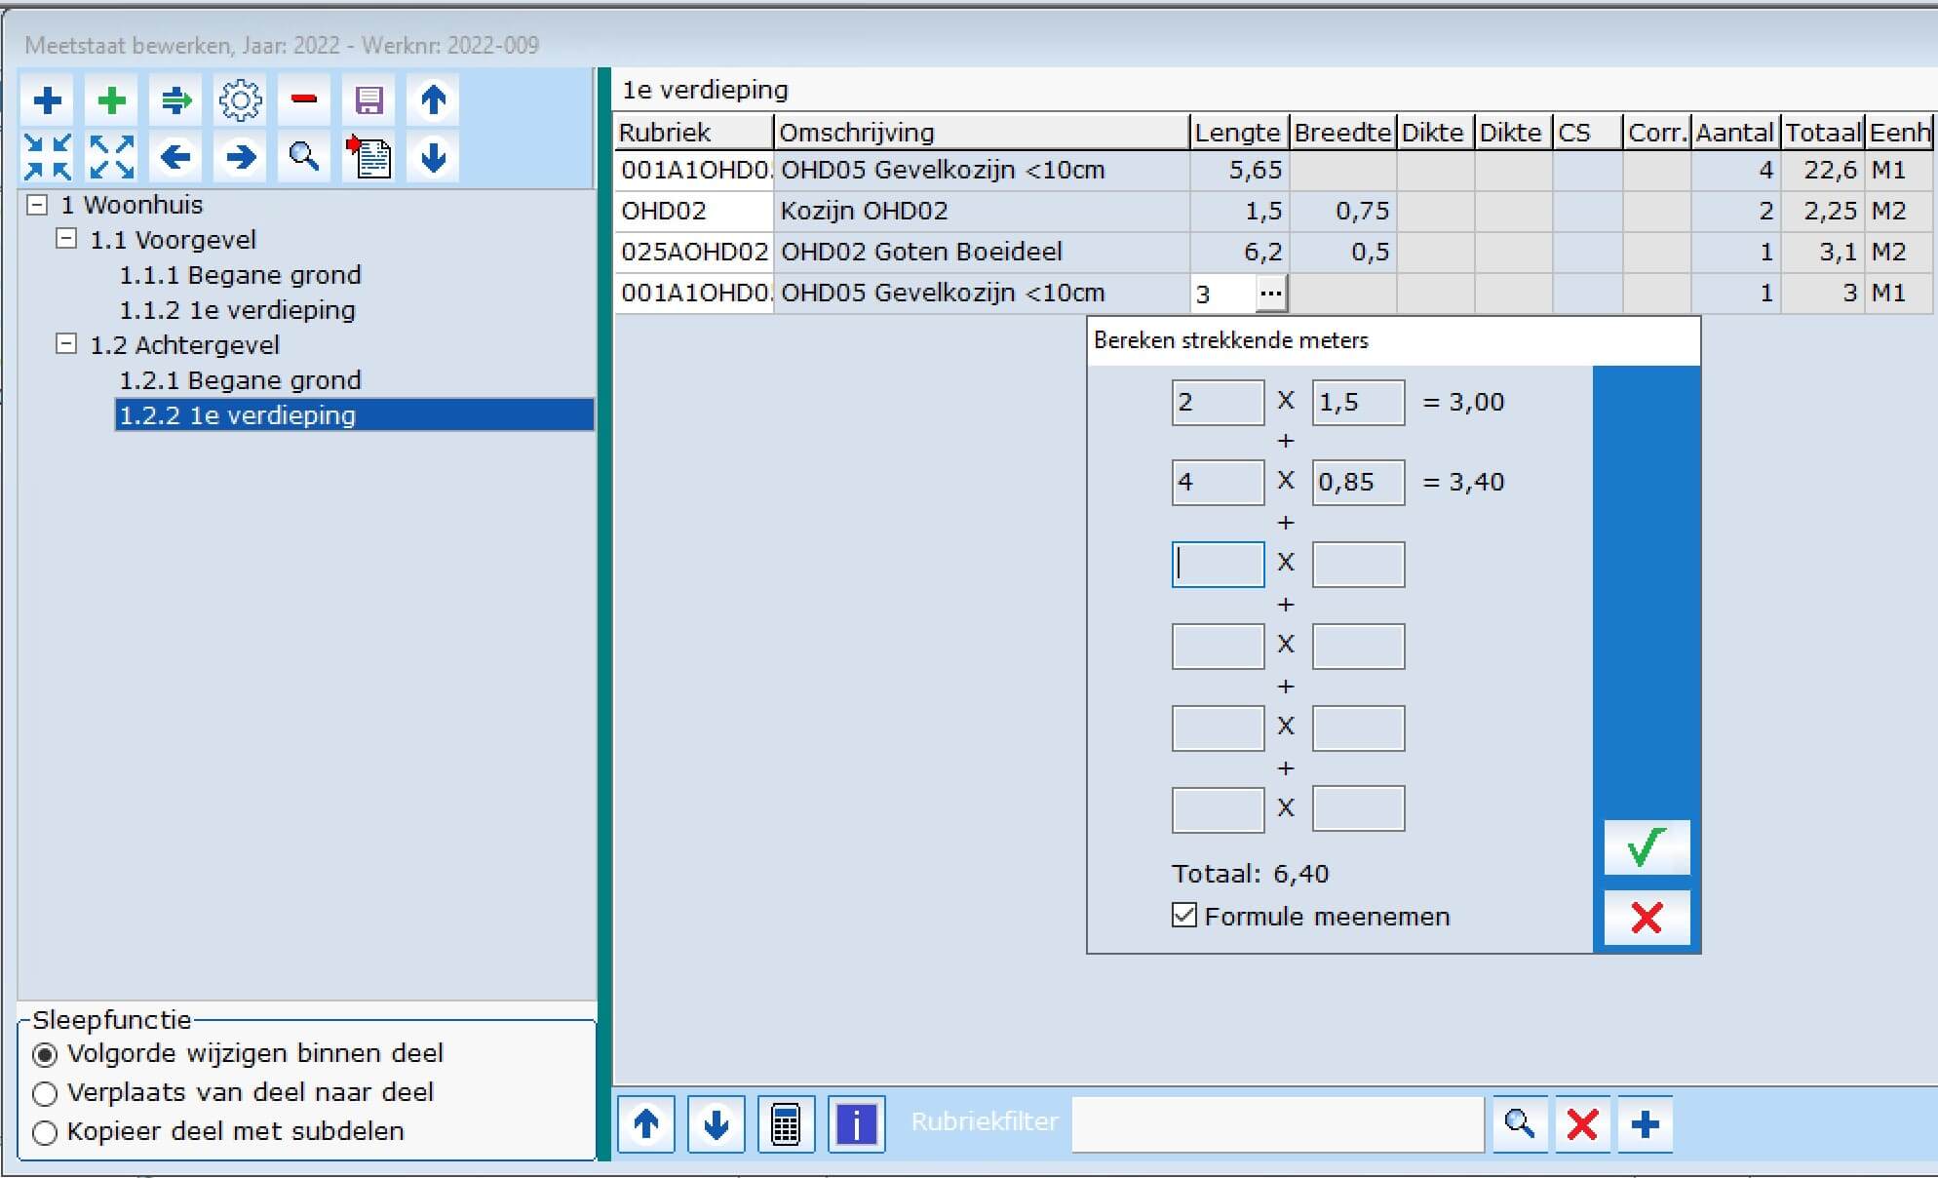
Task: Select 1.1.1 Begane grond tree item
Action: [x=240, y=275]
